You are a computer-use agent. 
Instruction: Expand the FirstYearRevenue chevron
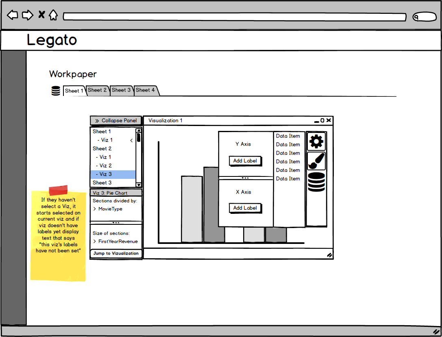pyautogui.click(x=94, y=241)
